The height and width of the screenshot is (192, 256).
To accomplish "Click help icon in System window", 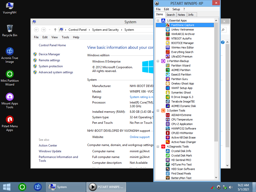I will point(223,42).
